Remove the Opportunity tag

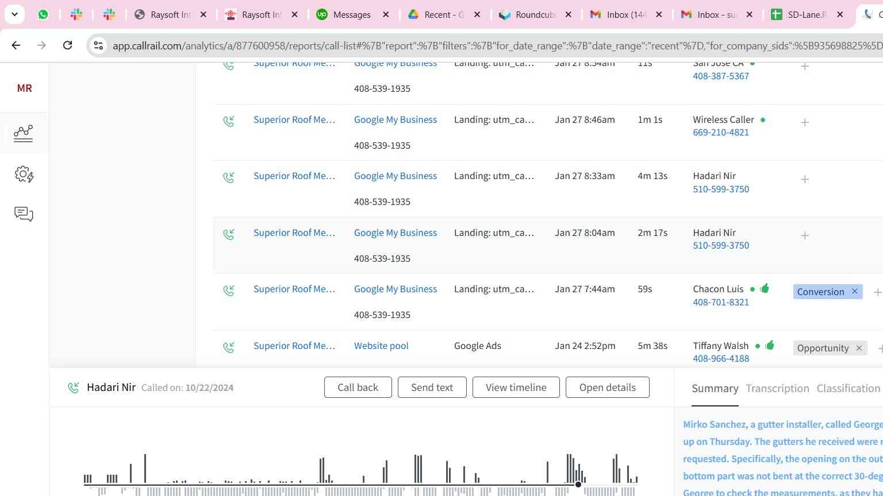(859, 348)
